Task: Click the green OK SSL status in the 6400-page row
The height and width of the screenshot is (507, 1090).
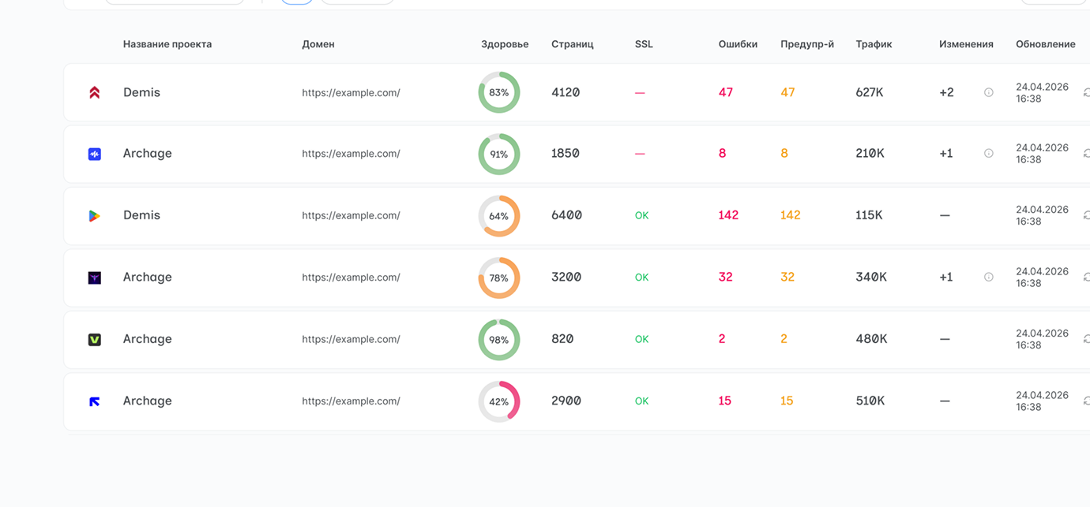Action: (641, 216)
